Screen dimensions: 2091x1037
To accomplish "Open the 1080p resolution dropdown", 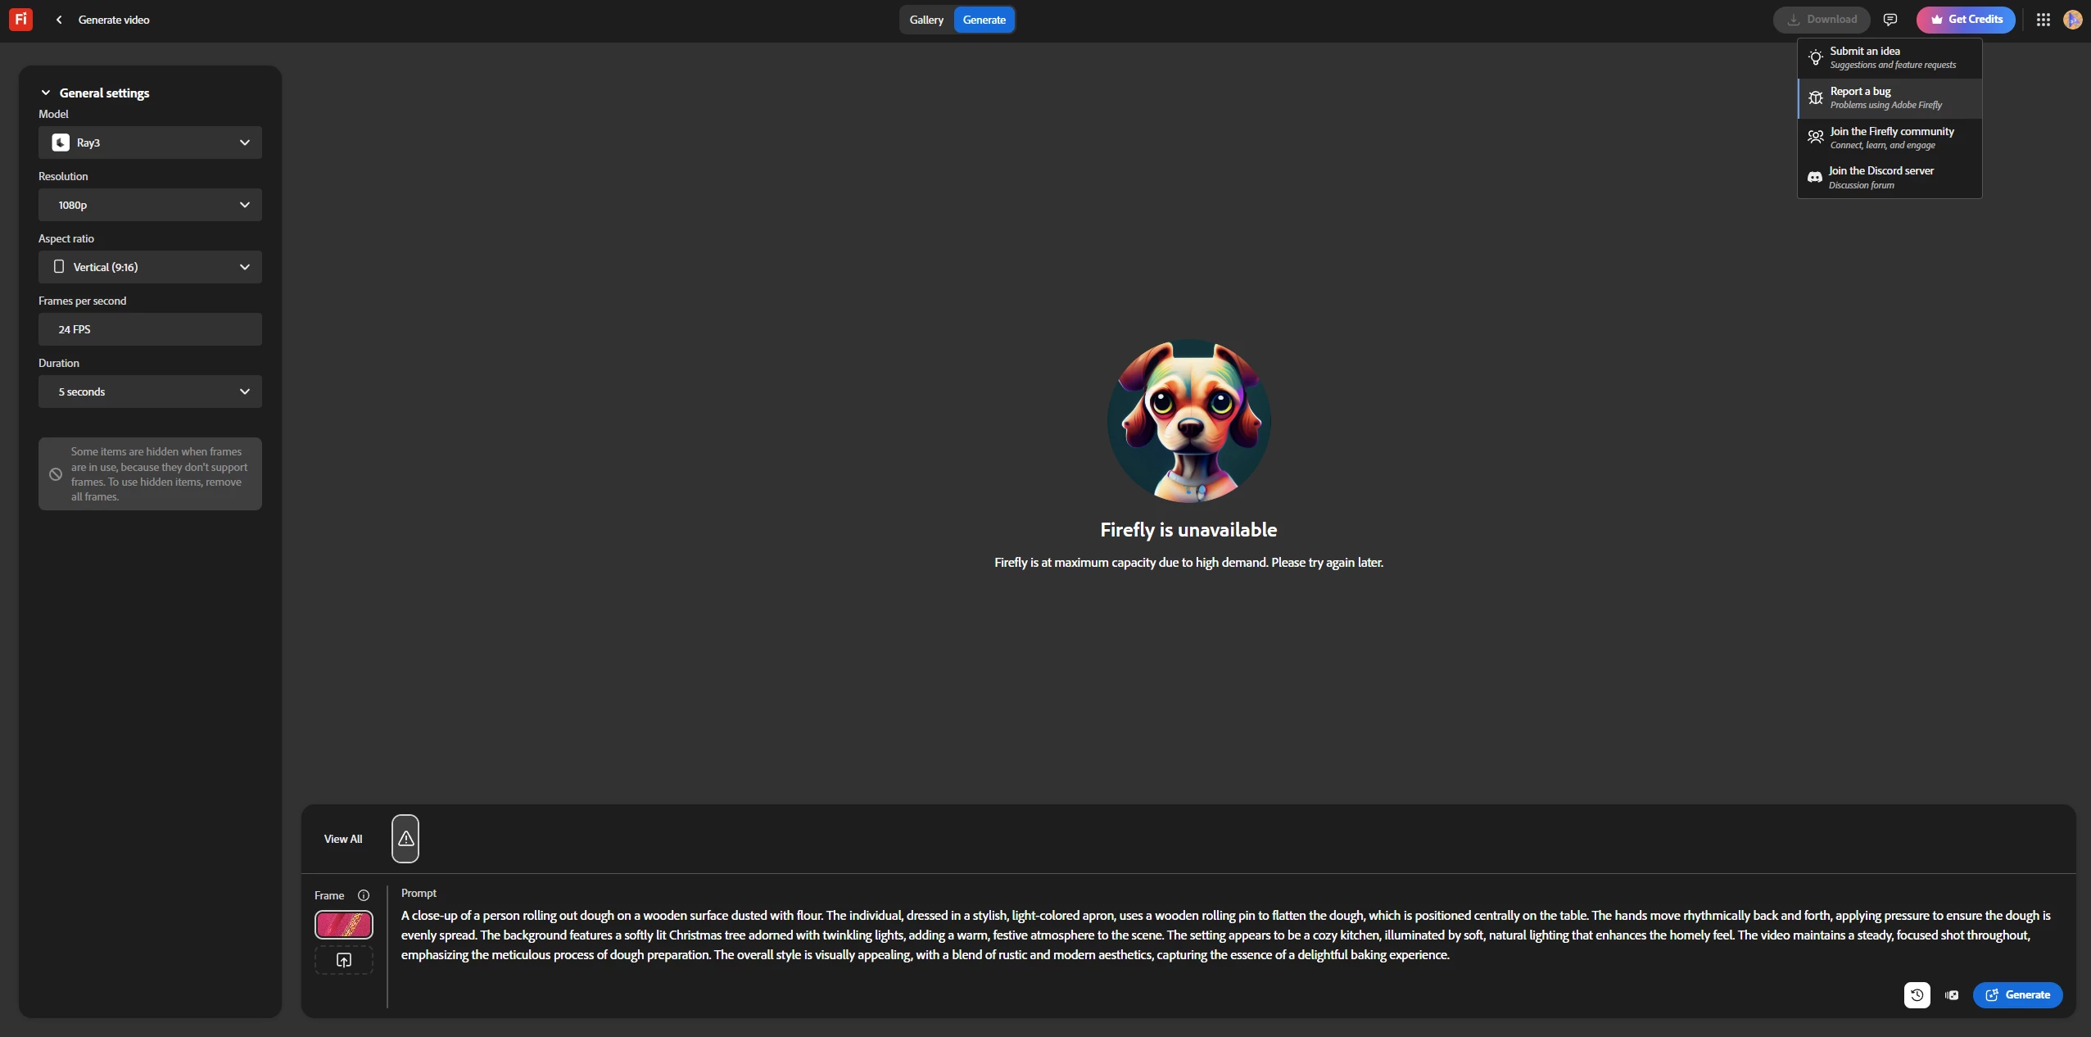I will (150, 205).
